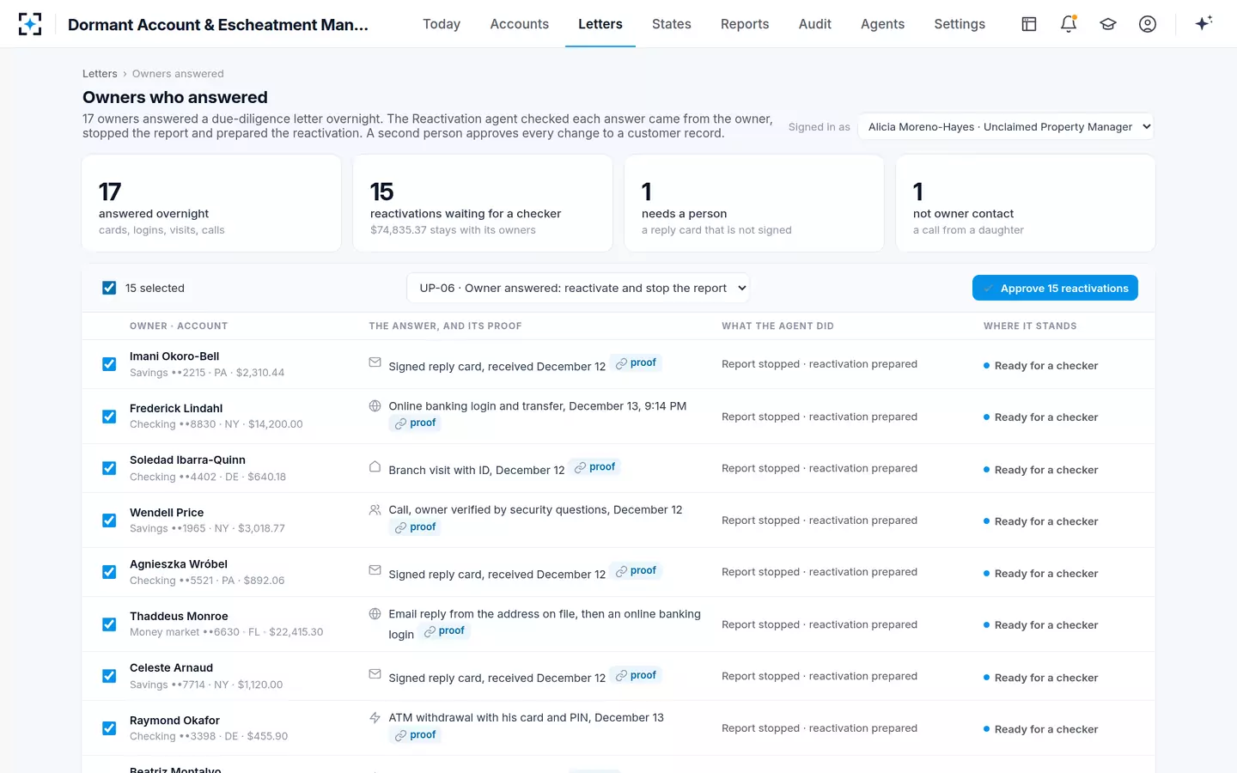The image size is (1237, 773).
Task: Switch to the Accounts tab
Action: pos(520,24)
